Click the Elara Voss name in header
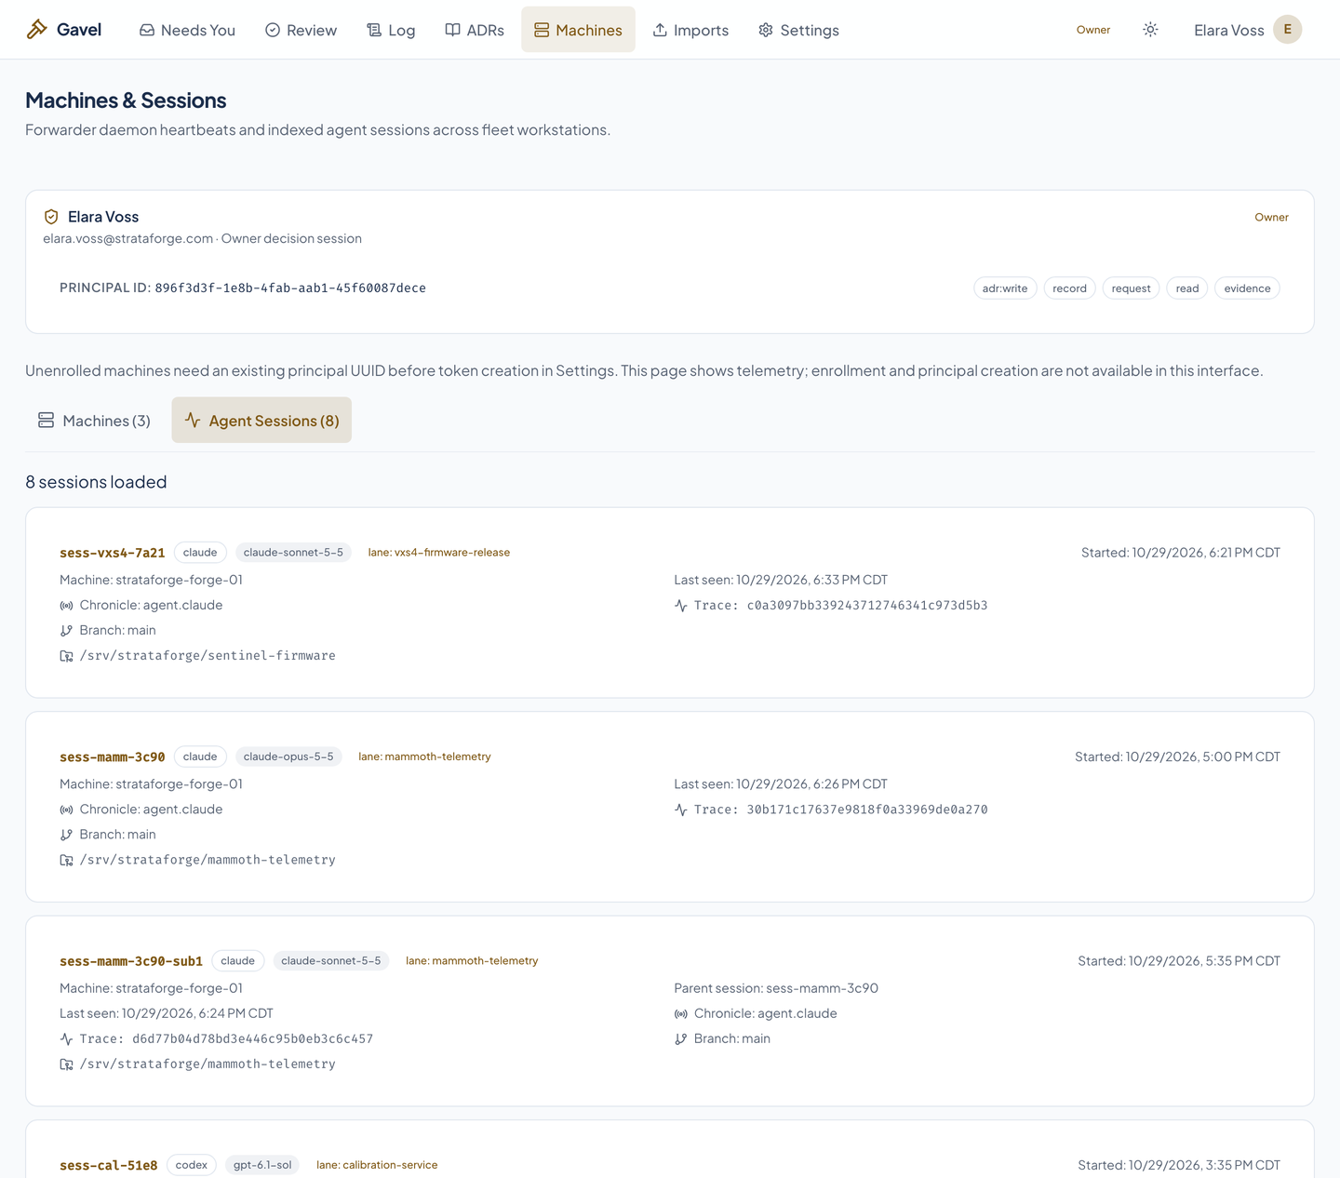Image resolution: width=1340 pixels, height=1178 pixels. [1228, 31]
